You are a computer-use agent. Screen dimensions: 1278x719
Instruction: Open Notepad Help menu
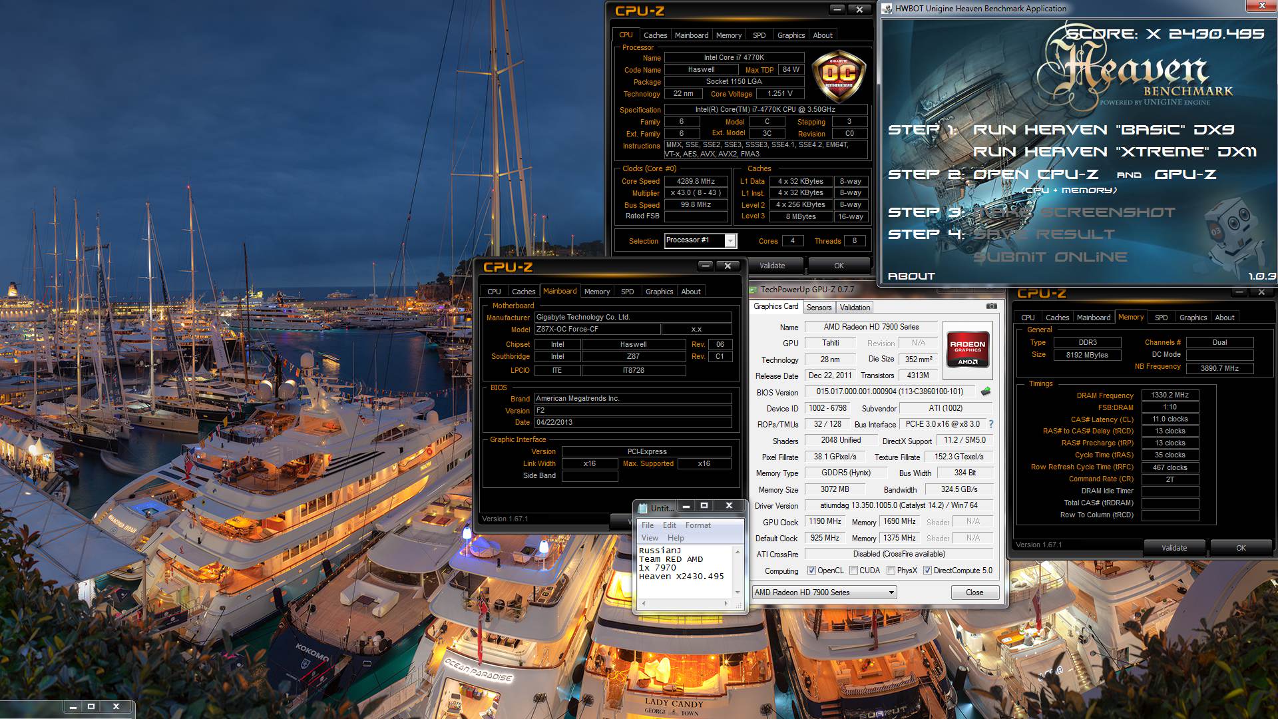676,538
